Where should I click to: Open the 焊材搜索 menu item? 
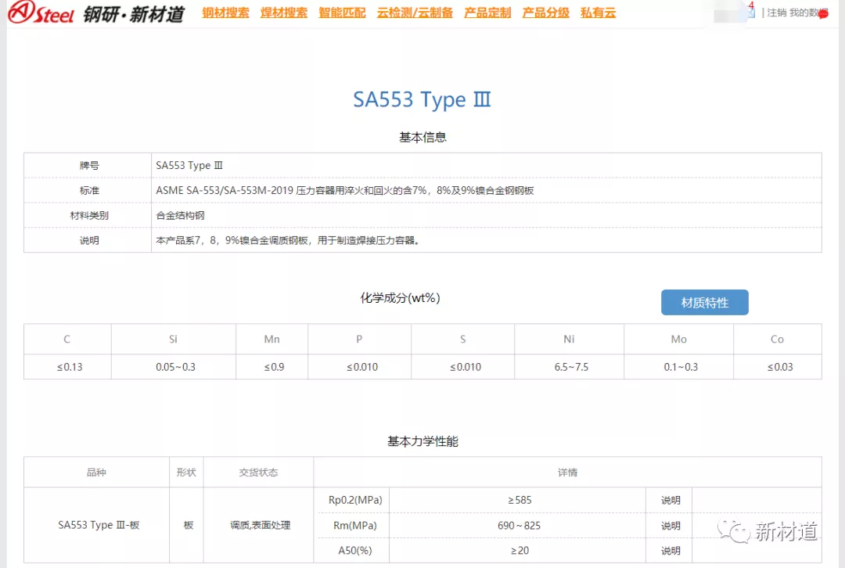pyautogui.click(x=284, y=13)
